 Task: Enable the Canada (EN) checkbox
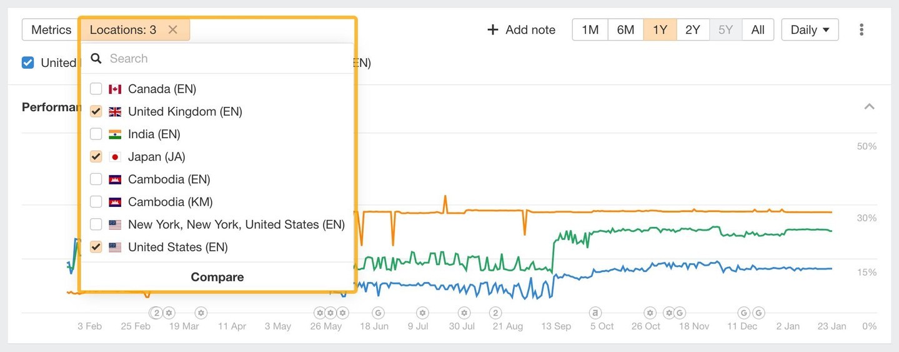[96, 89]
